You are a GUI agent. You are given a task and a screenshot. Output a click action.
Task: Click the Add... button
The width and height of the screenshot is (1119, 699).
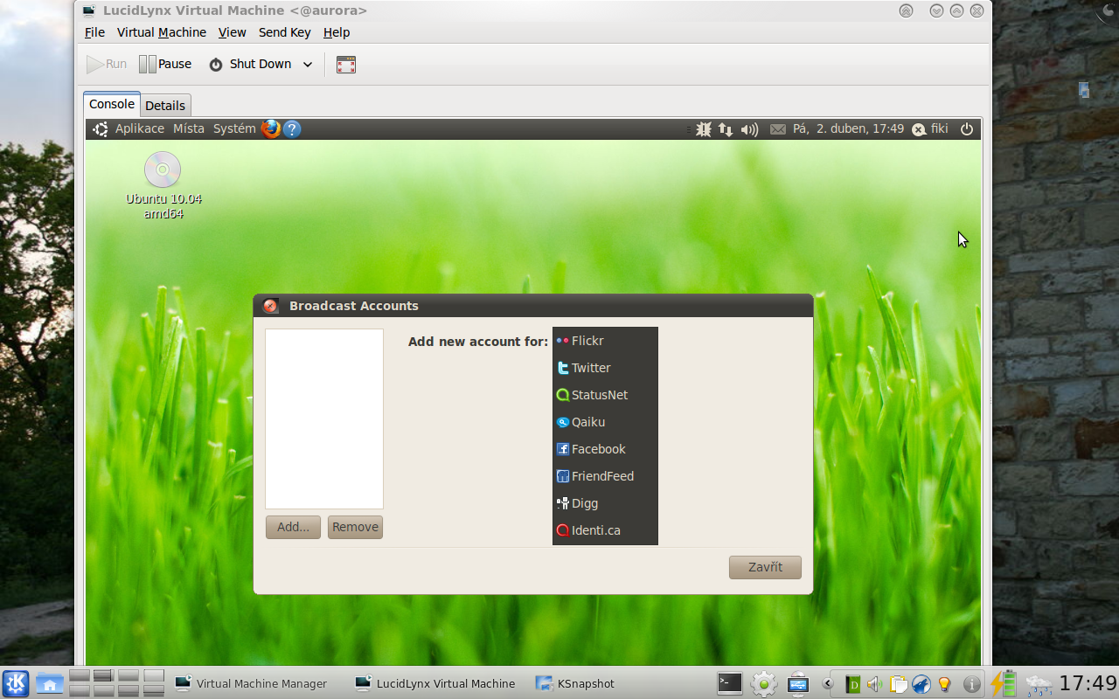tap(293, 527)
